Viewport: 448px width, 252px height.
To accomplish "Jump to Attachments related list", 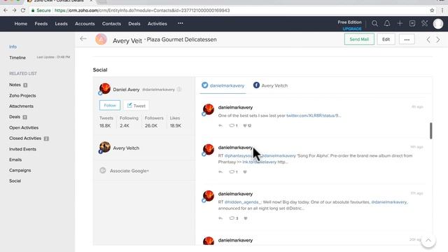I will coord(21,106).
